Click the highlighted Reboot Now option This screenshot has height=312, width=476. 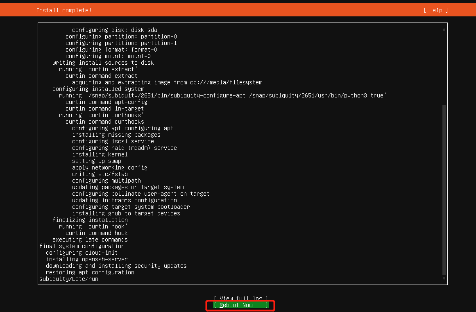pyautogui.click(x=240, y=305)
